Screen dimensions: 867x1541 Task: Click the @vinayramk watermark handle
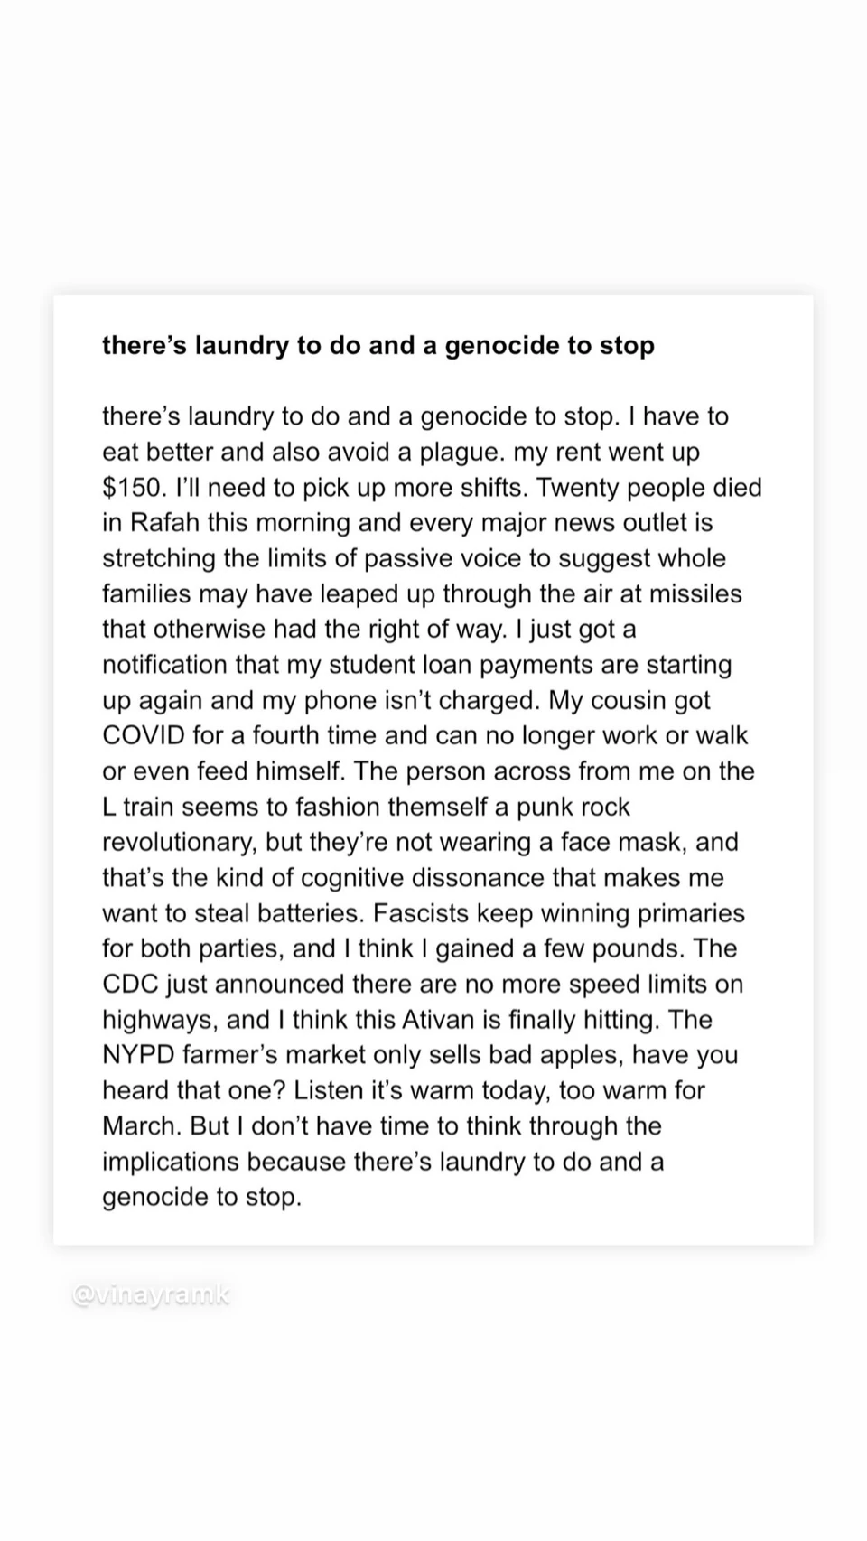151,1295
